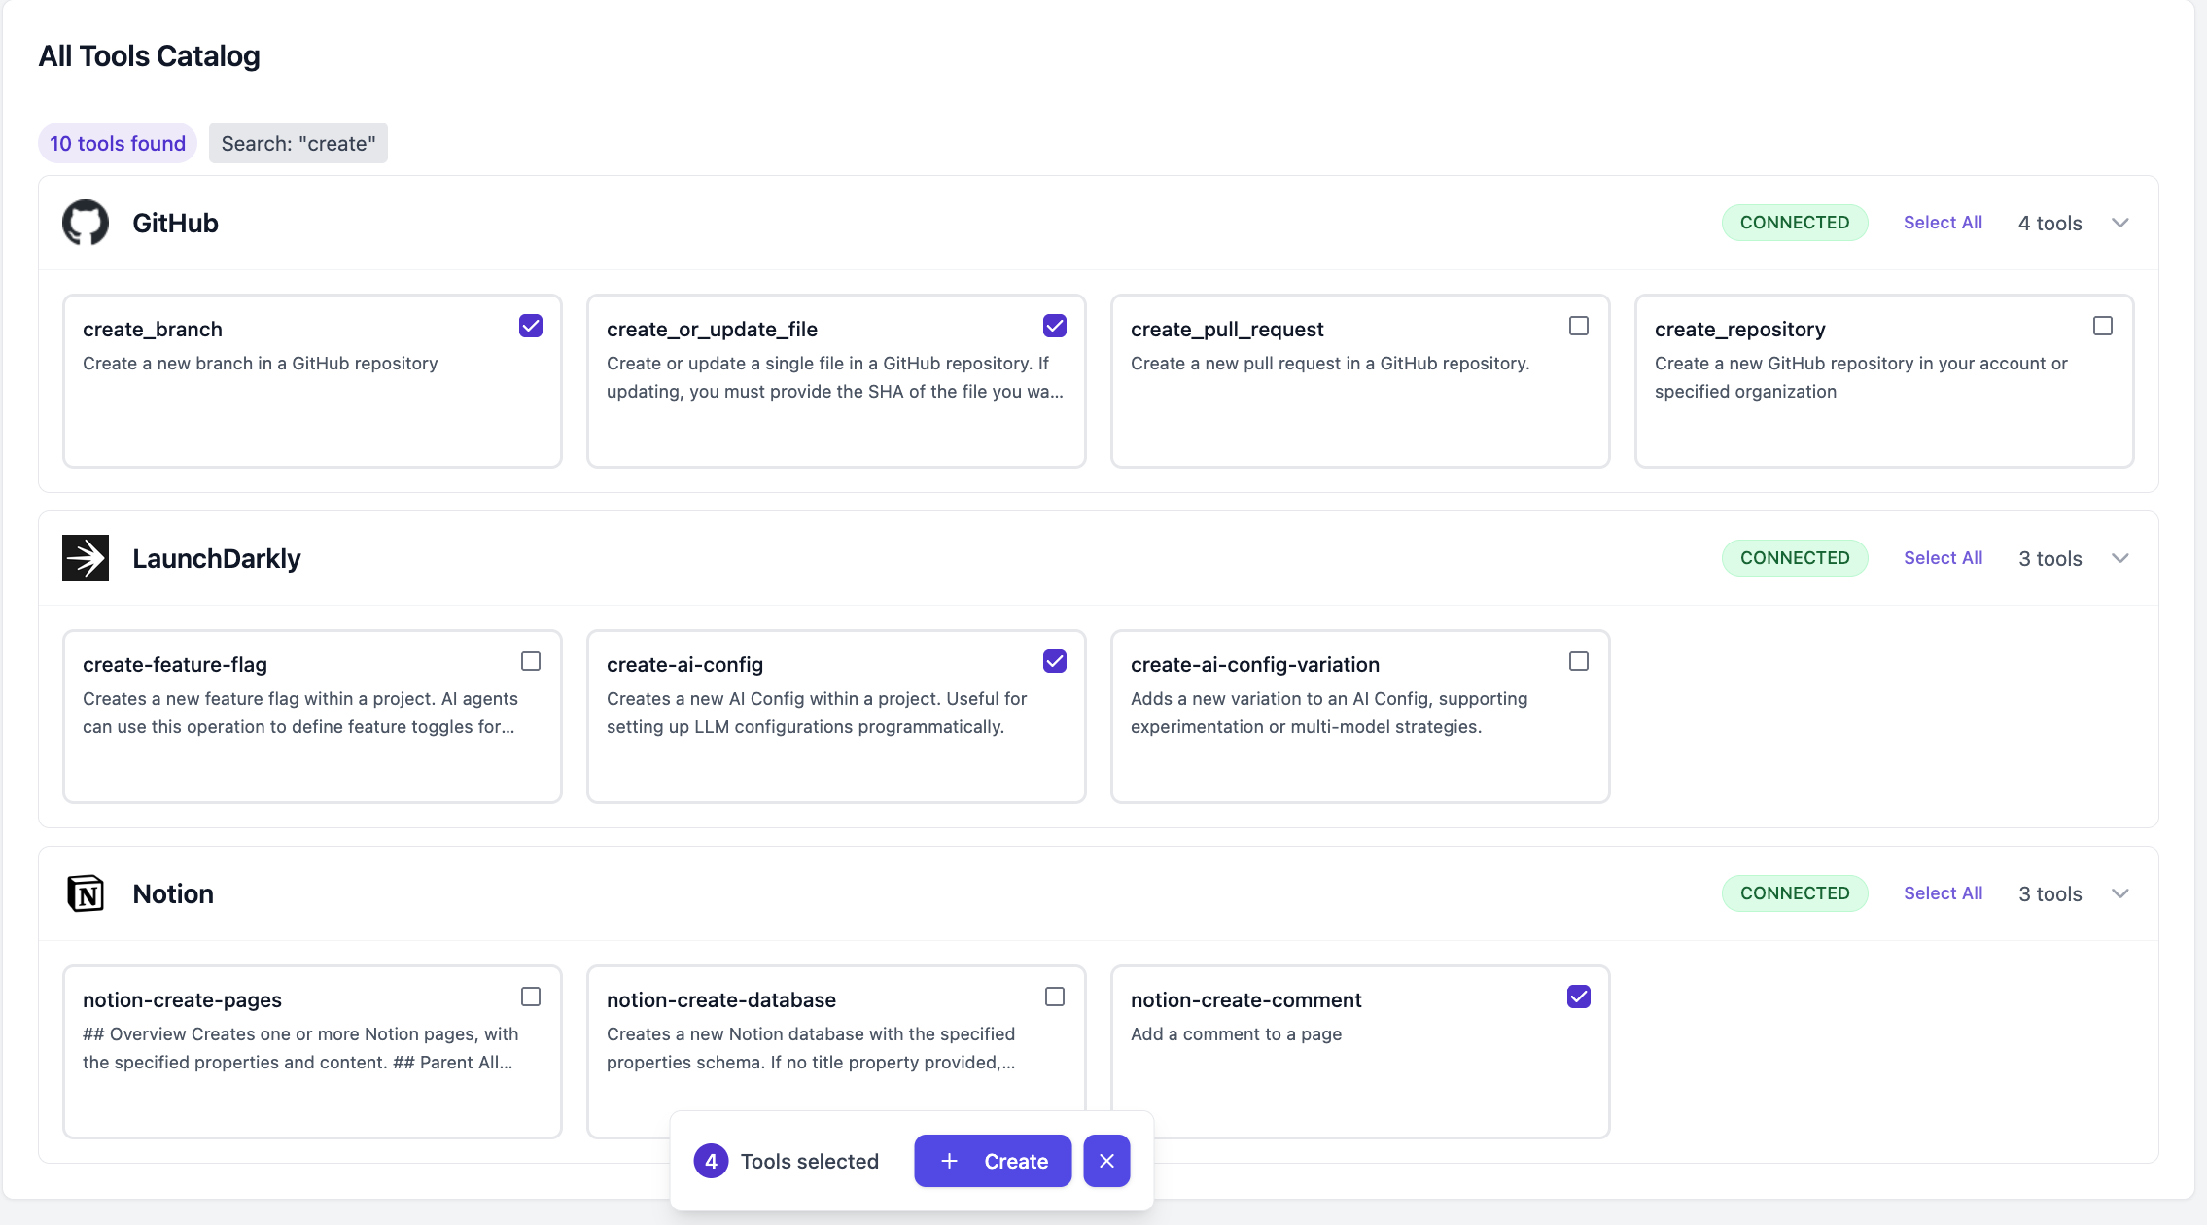Viewport: 2207px width, 1225px height.
Task: Click the Search "create" filter tag
Action: [x=298, y=143]
